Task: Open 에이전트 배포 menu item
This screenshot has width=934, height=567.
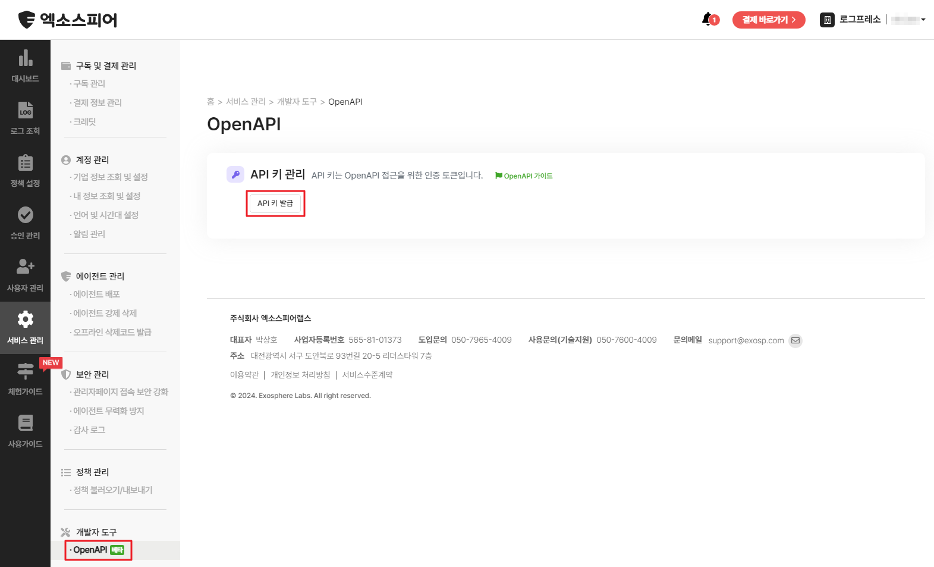Action: tap(96, 294)
